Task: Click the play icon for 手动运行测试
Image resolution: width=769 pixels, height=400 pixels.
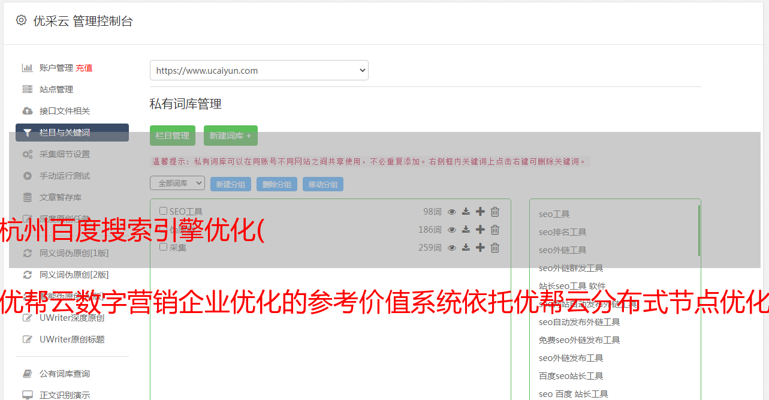Action: click(x=28, y=176)
